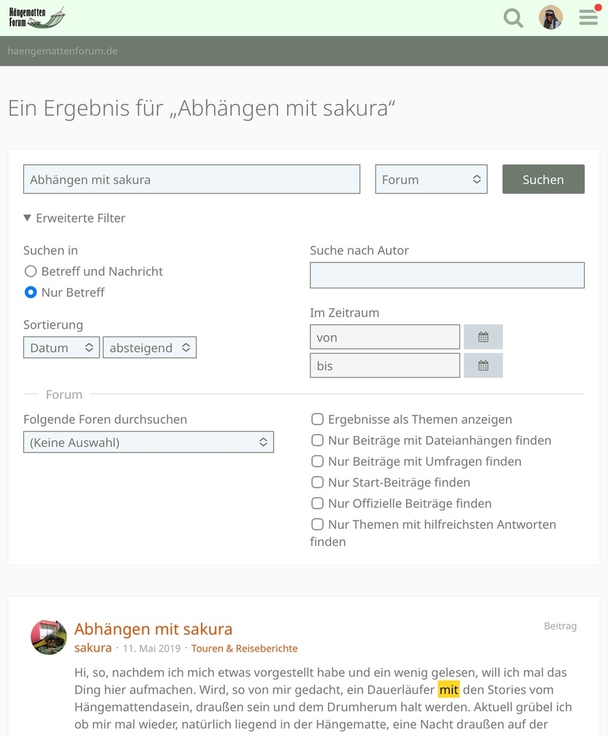Open the hamburger main menu

click(x=588, y=18)
